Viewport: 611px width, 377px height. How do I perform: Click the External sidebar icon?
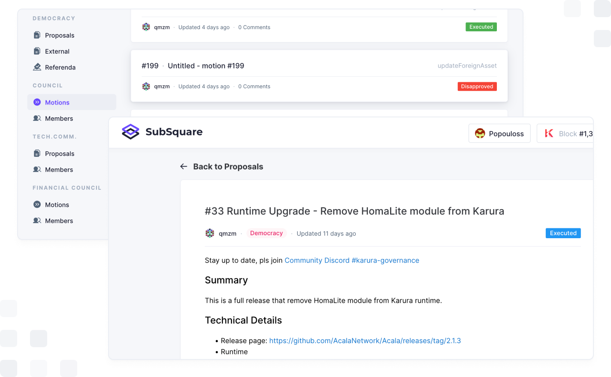[37, 51]
